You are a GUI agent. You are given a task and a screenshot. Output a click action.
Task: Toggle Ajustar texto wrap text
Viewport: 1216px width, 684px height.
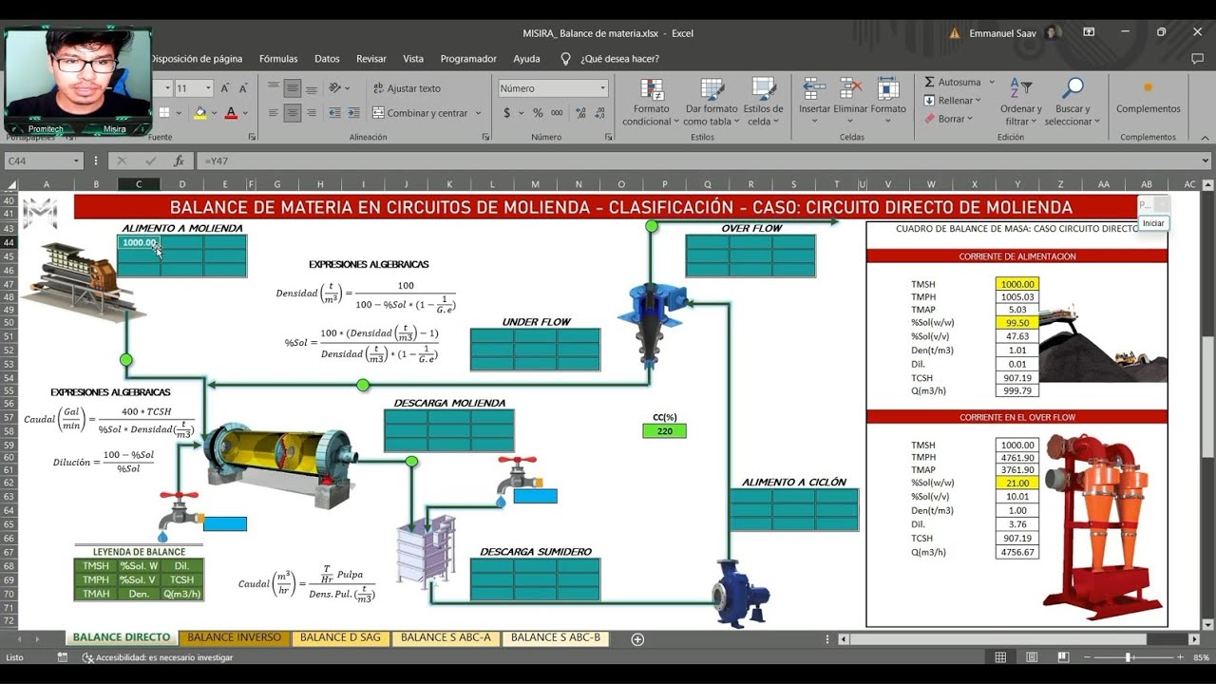coord(408,88)
